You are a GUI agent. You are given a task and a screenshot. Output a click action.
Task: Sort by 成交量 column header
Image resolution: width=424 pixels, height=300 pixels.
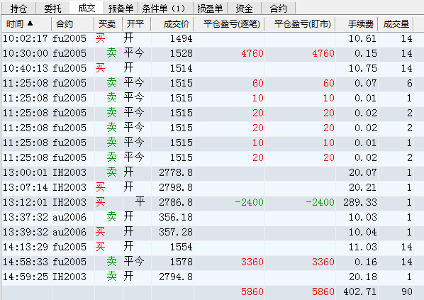pyautogui.click(x=396, y=24)
